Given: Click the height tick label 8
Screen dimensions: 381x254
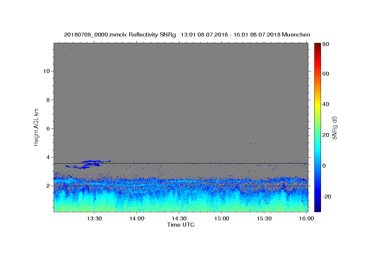Looking at the screenshot, I should click(x=48, y=100).
